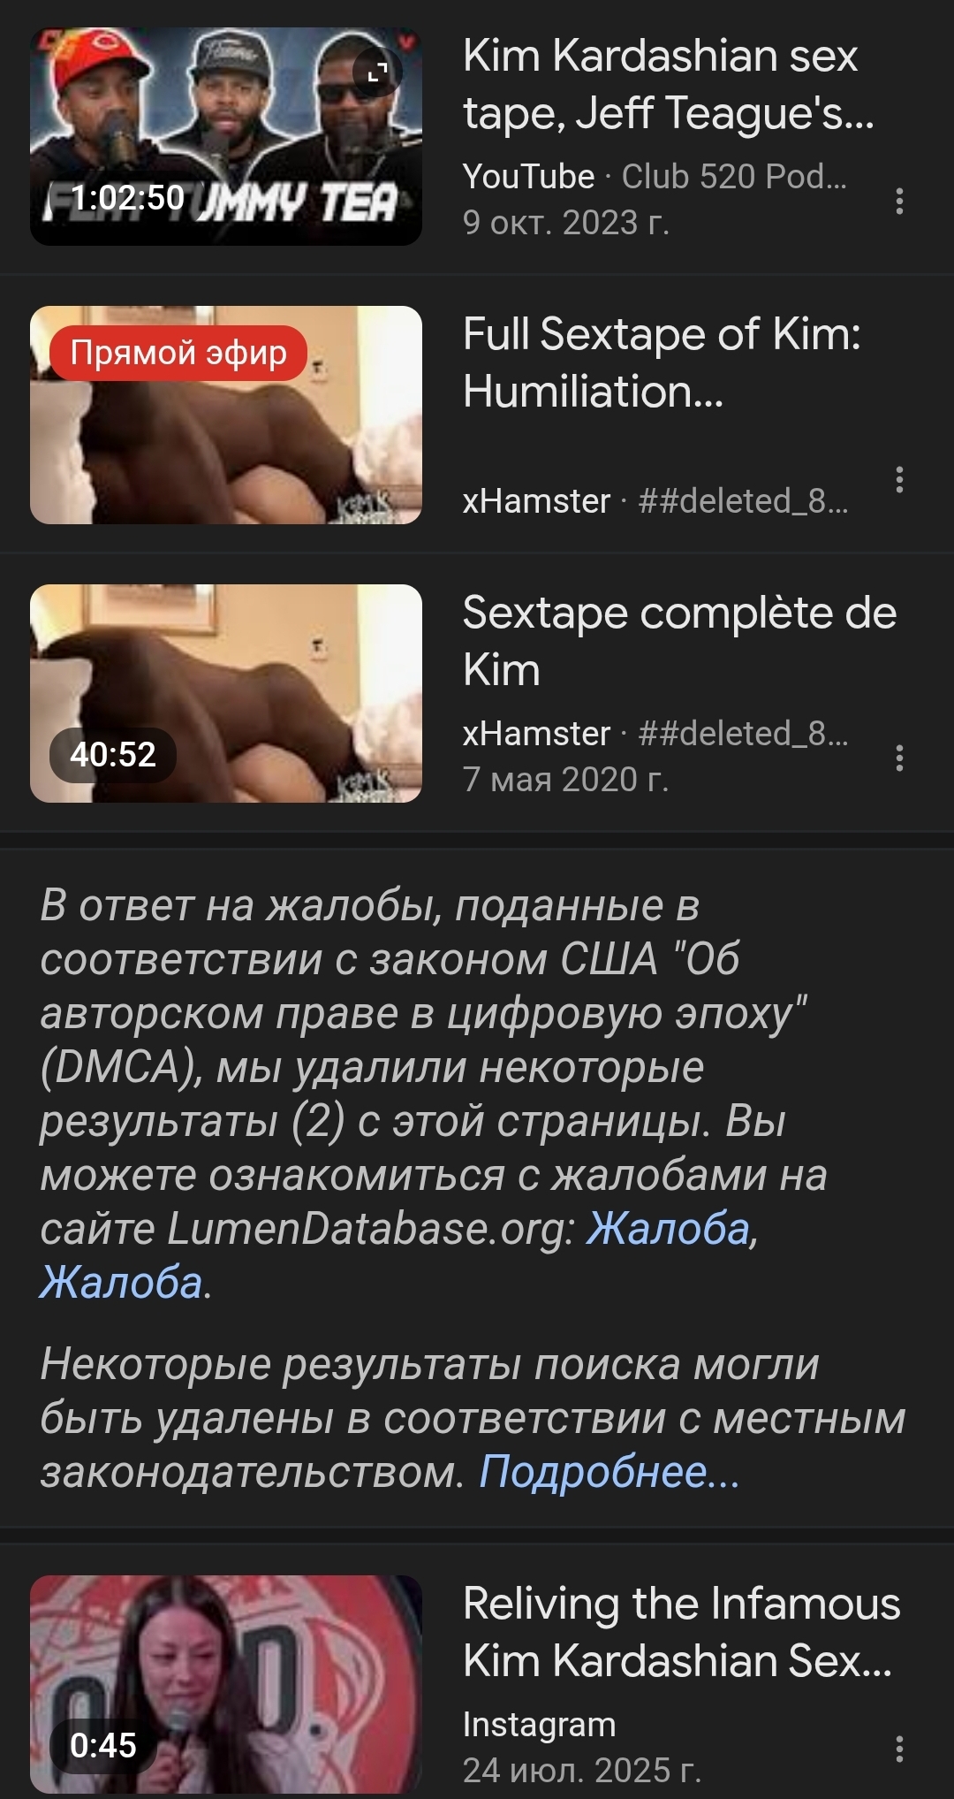This screenshot has width=954, height=1799.
Task: Open thumbnail with the Прямой эфир badge
Action: 226,415
